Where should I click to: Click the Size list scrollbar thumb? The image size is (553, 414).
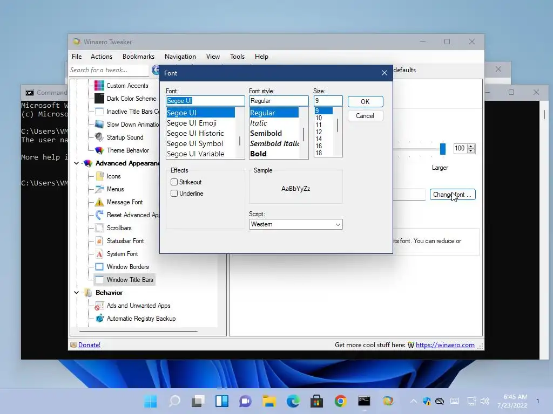point(338,125)
